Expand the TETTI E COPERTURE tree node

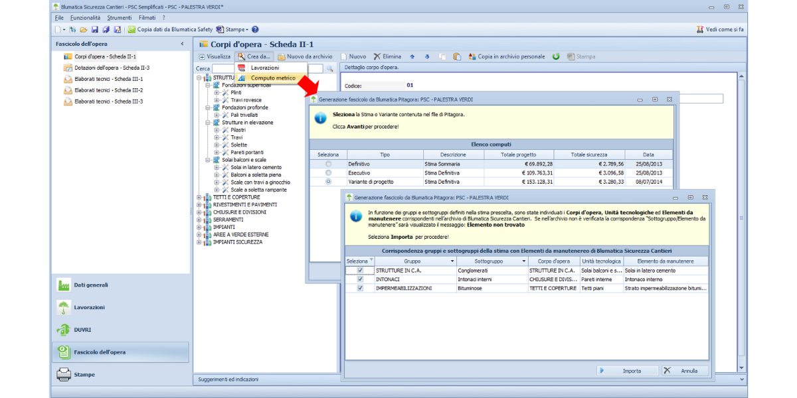[199, 198]
